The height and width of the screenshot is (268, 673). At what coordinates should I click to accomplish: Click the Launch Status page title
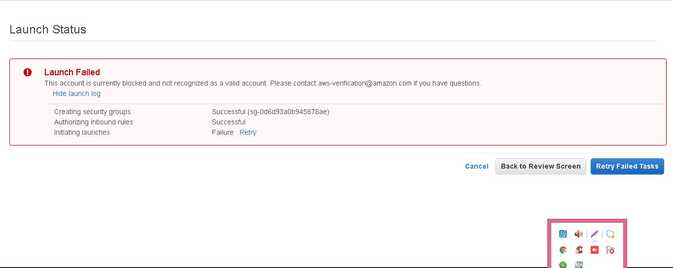coord(48,30)
